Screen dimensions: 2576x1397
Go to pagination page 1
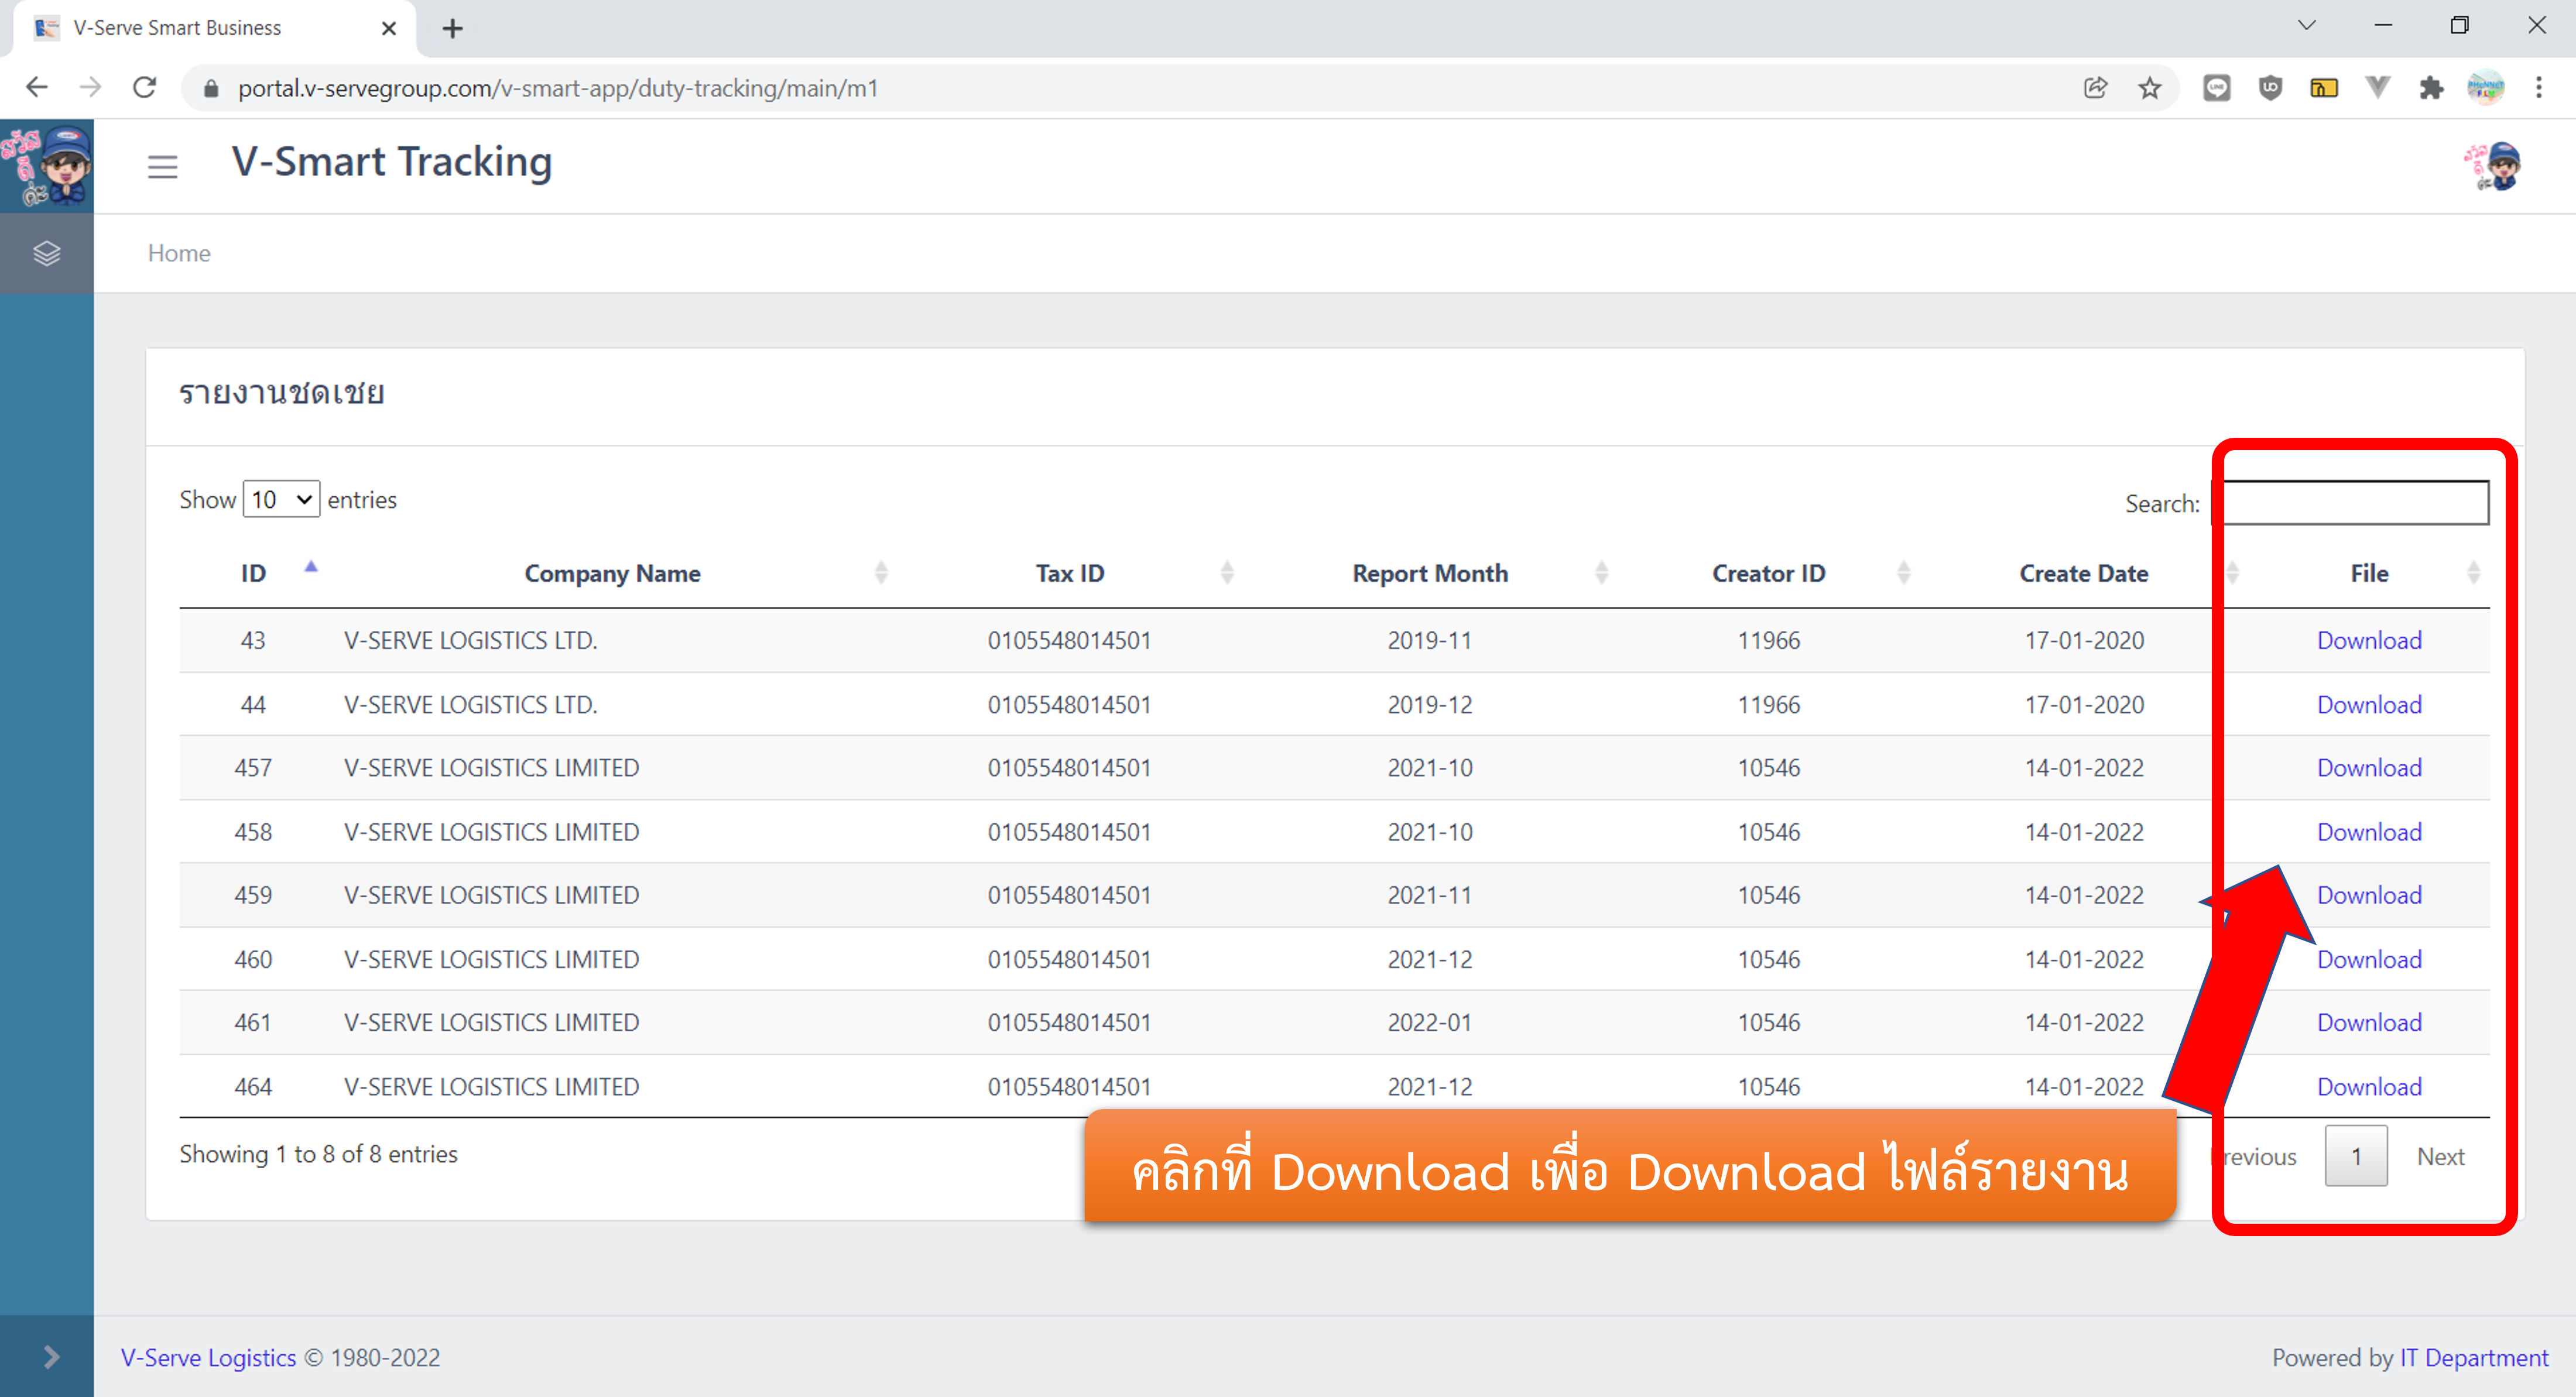point(2356,1156)
